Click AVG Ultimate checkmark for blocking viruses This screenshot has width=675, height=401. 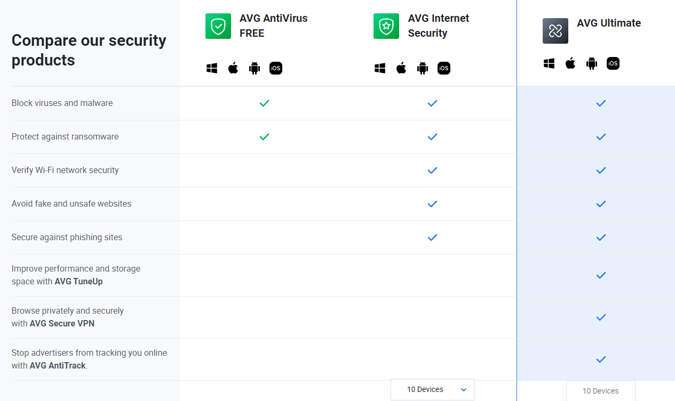(x=601, y=103)
